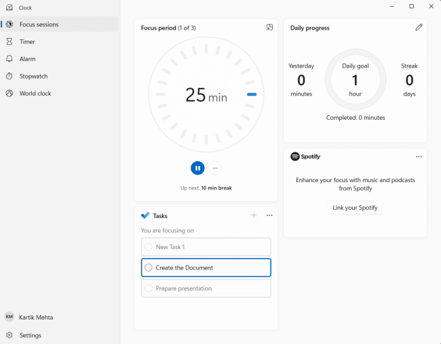Click the Completed: 0 minutes label
This screenshot has width=441, height=344.
coord(356,118)
